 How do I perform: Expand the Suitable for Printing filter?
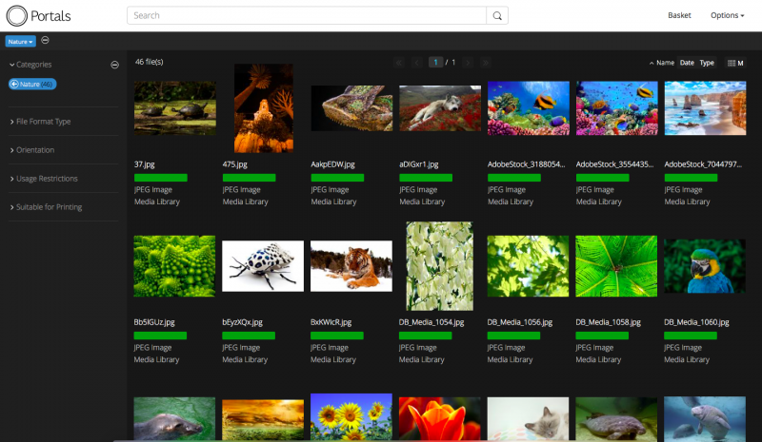click(48, 207)
